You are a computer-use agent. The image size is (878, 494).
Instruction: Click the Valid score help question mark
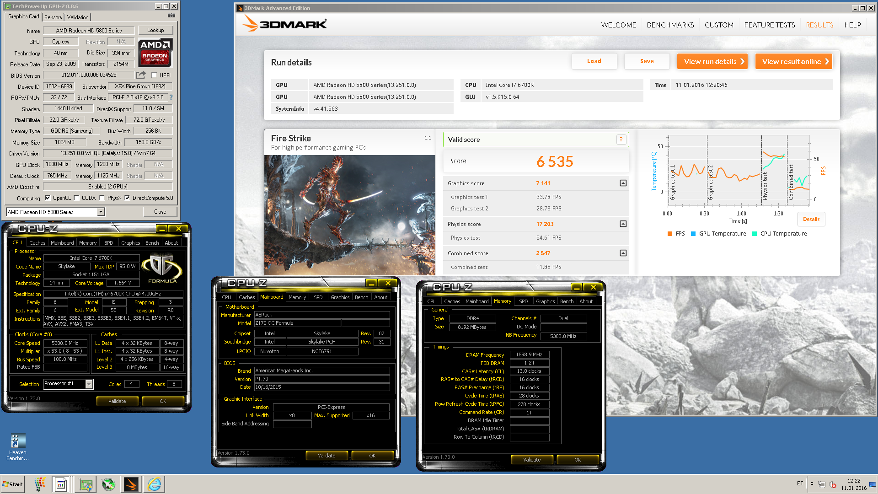pos(621,140)
